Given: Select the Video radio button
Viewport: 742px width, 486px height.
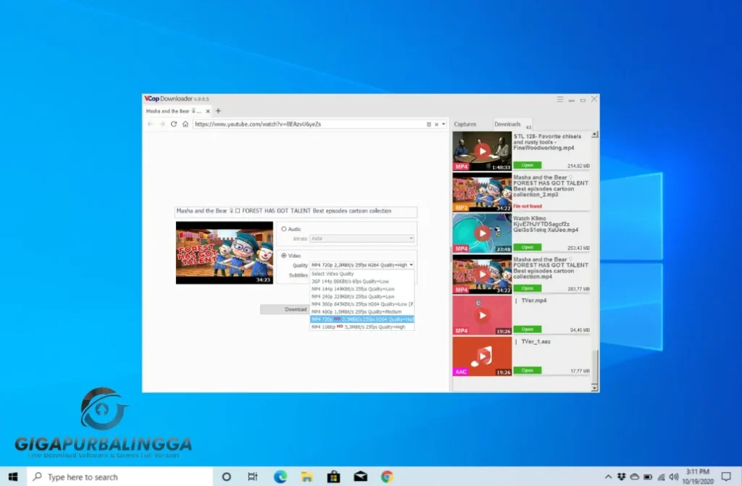Looking at the screenshot, I should (283, 255).
